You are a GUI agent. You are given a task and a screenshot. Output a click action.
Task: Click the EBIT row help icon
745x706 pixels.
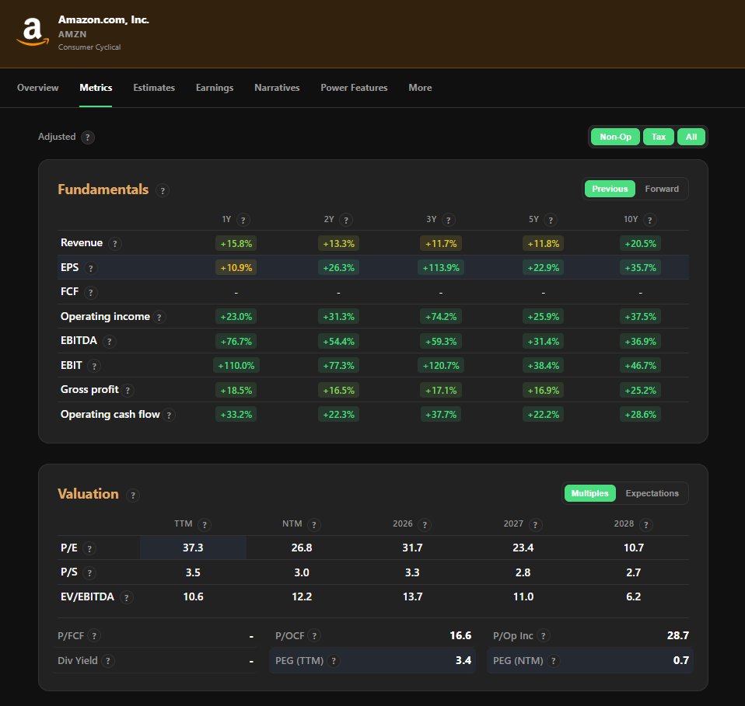tap(94, 366)
